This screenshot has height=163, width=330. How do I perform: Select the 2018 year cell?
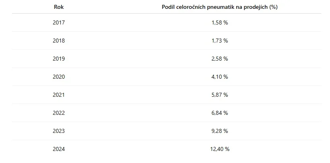click(58, 41)
